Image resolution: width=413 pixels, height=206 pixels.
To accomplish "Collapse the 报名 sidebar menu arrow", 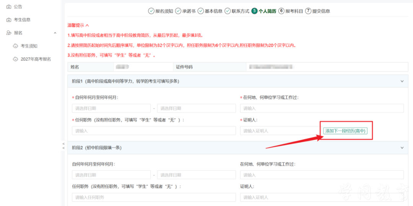I will pos(55,33).
